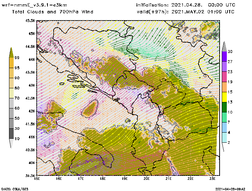Click the dark olive cloud swatch above 99

pos(11,53)
